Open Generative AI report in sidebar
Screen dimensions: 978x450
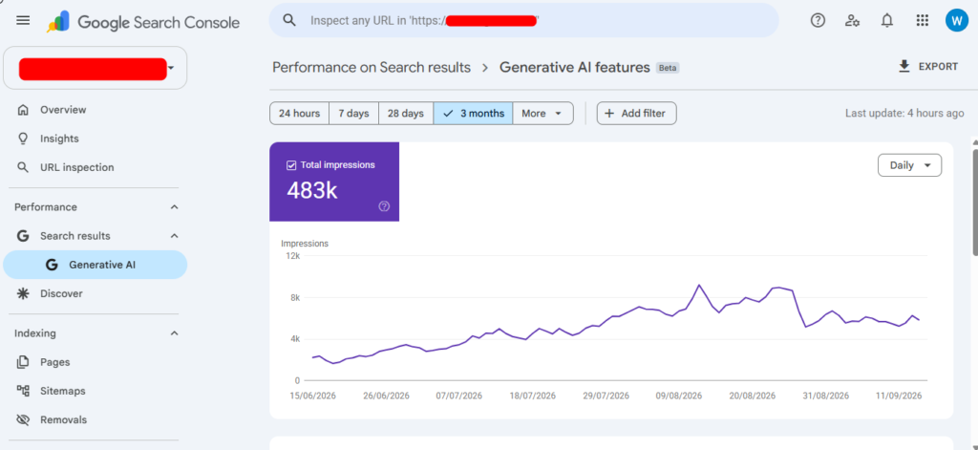click(95, 265)
